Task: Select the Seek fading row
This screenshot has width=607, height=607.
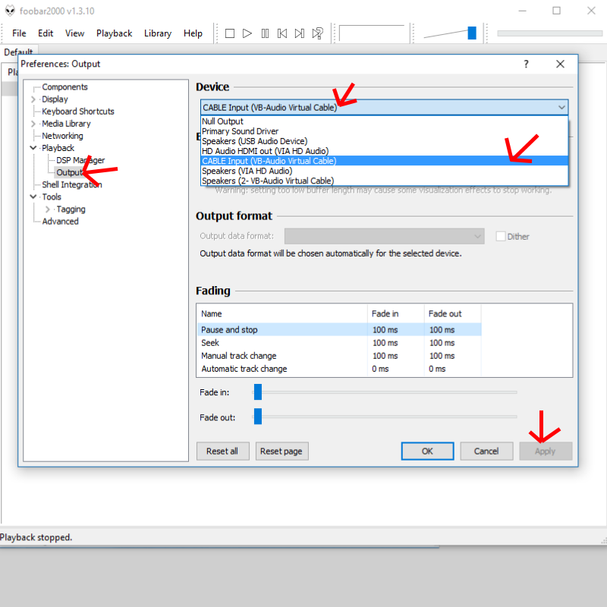Action: point(339,343)
